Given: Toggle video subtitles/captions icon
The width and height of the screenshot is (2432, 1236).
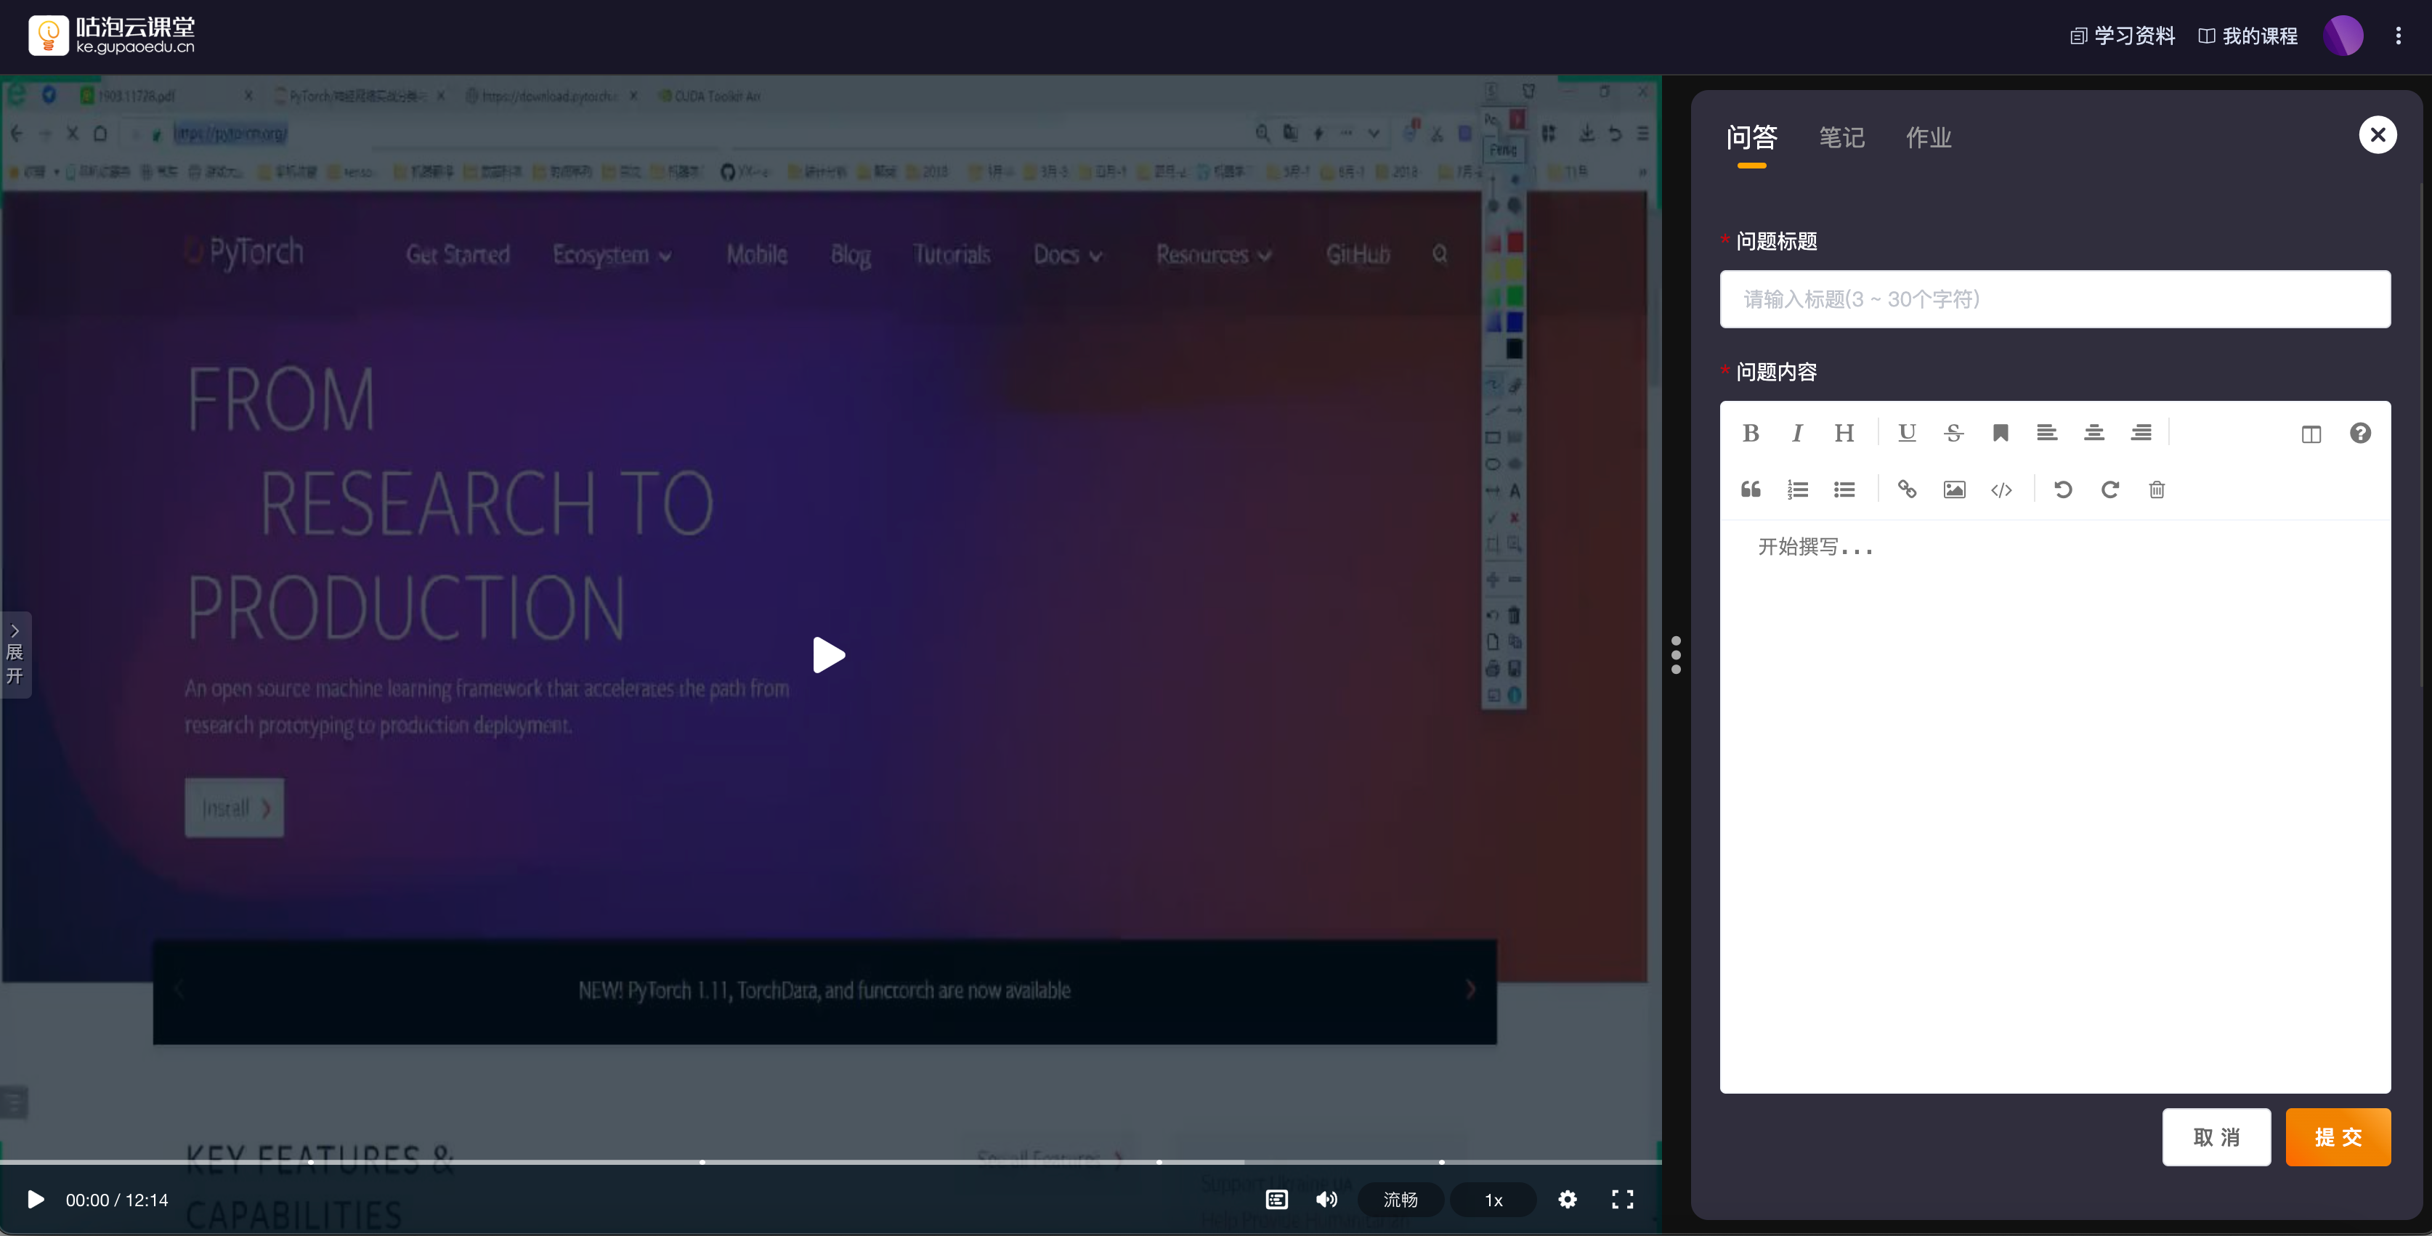Looking at the screenshot, I should pos(1276,1199).
